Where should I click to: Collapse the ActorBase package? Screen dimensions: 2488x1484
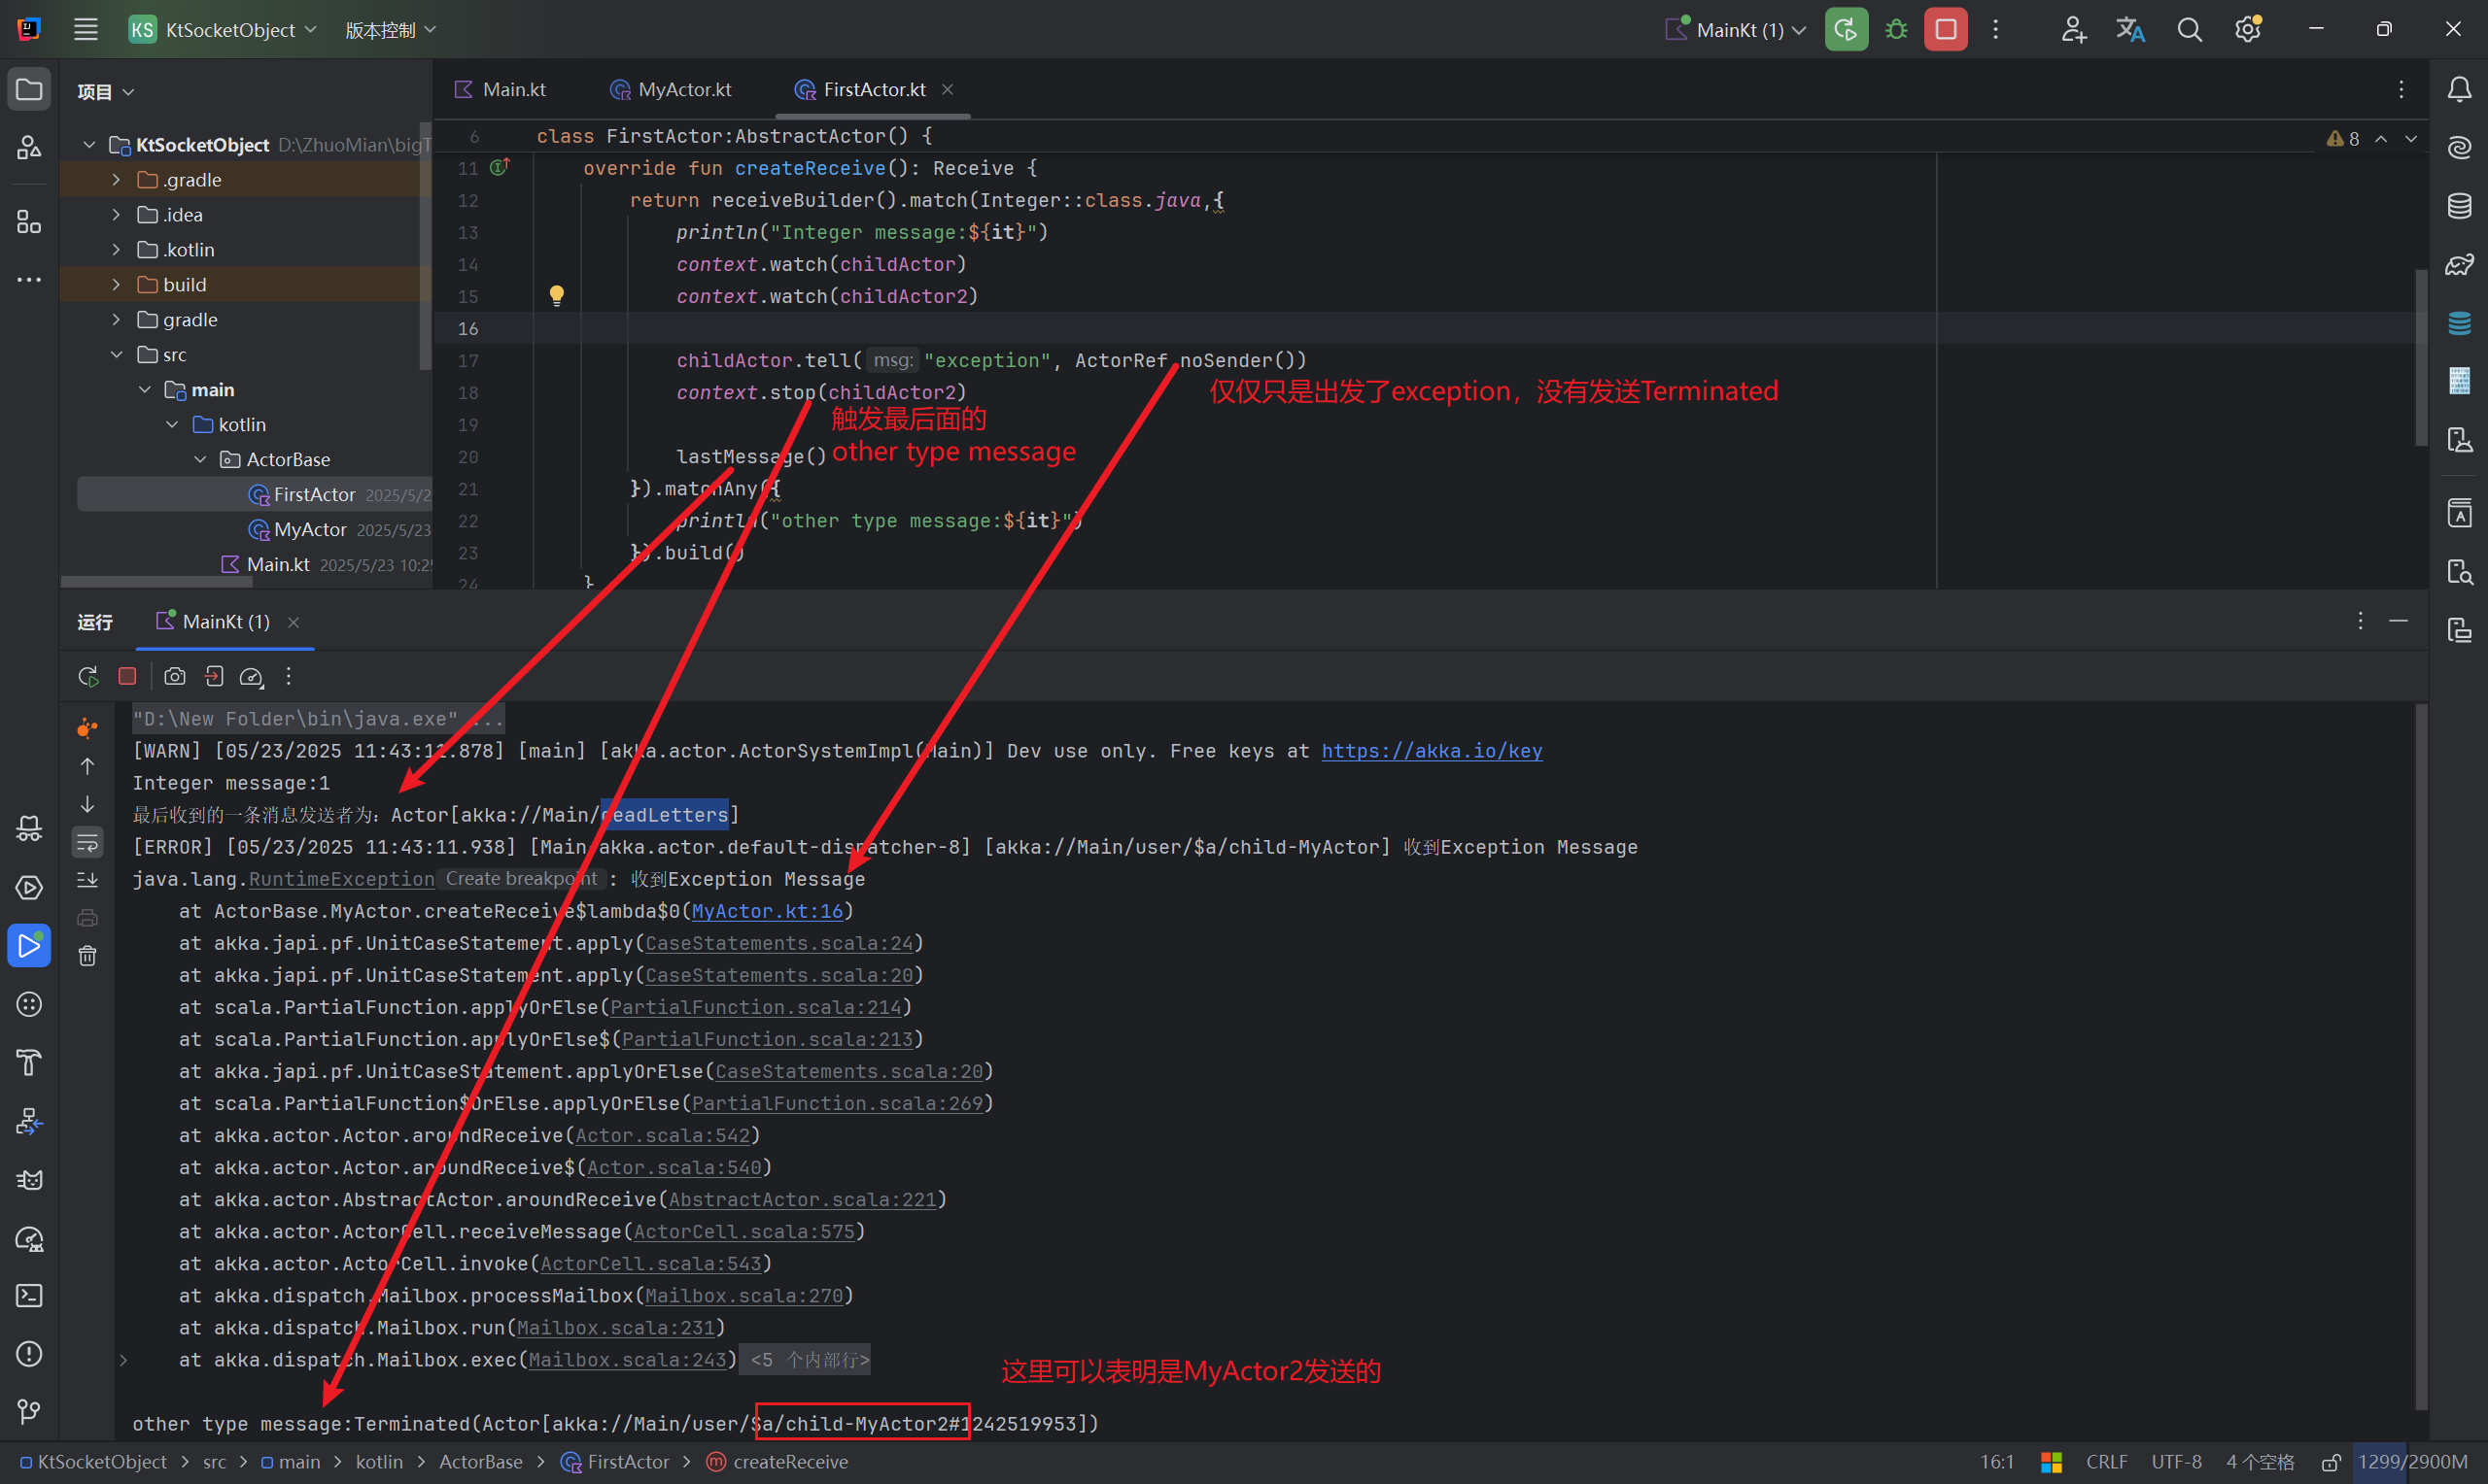click(x=200, y=460)
